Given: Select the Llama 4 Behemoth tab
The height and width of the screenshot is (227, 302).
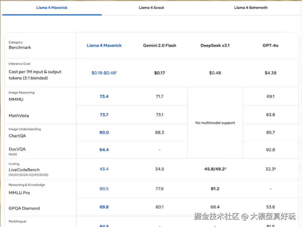Looking at the screenshot, I should tap(251, 8).
